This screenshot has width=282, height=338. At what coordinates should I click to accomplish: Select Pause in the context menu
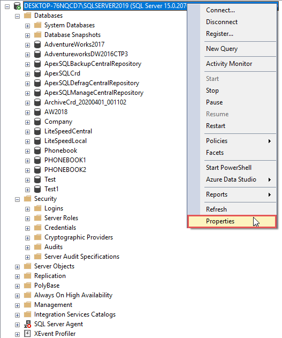point(232,102)
